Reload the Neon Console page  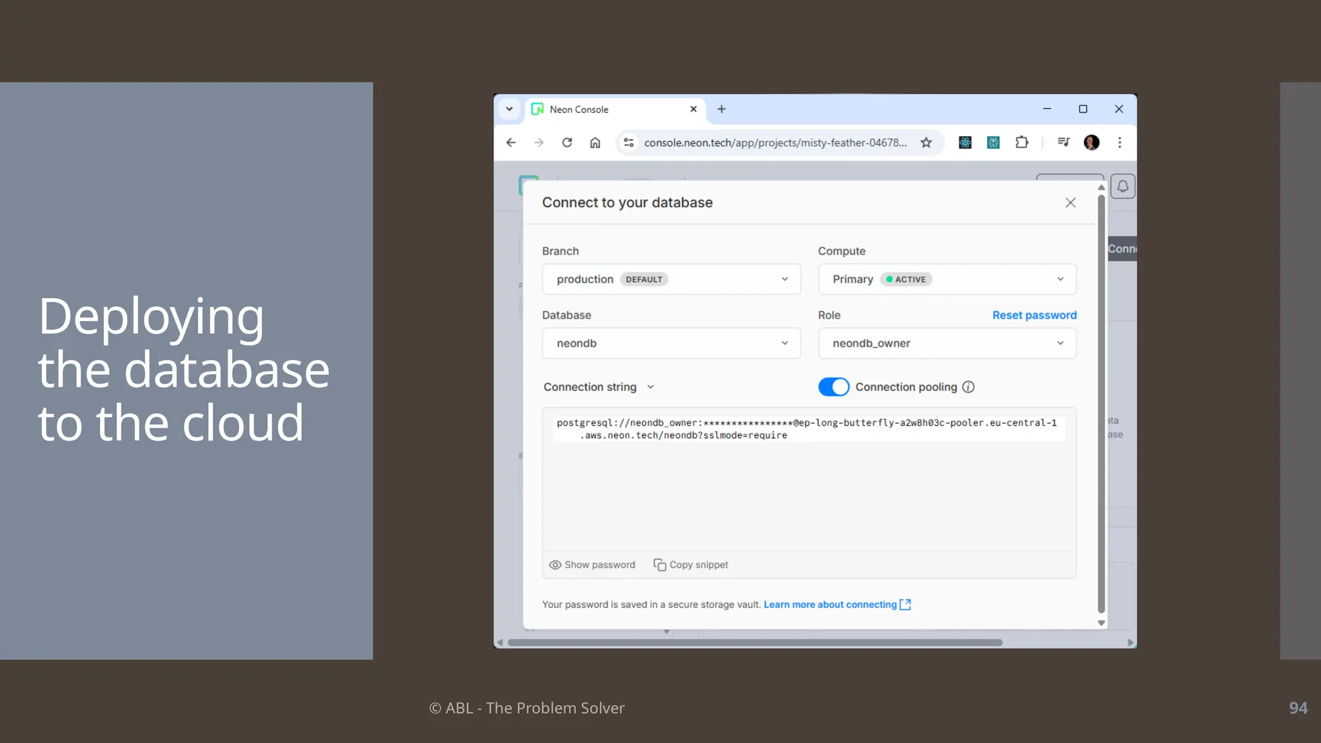click(567, 143)
